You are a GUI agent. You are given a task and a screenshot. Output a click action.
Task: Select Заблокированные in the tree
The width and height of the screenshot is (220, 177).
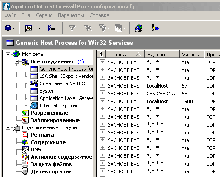coord(55,120)
